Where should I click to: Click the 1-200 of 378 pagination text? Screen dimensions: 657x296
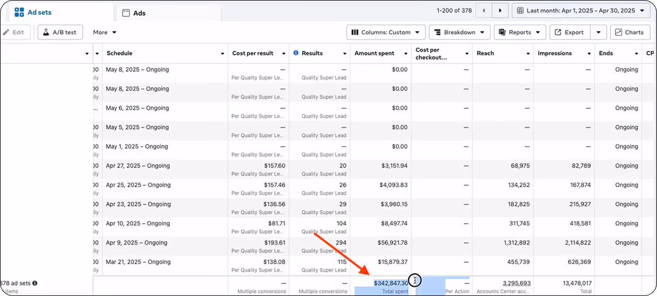coord(454,10)
